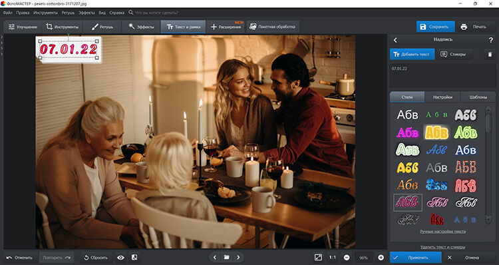Image resolution: width=499 pixels, height=265 pixels.
Task: Open the Инструменты menu in menu bar
Action: [x=45, y=13]
